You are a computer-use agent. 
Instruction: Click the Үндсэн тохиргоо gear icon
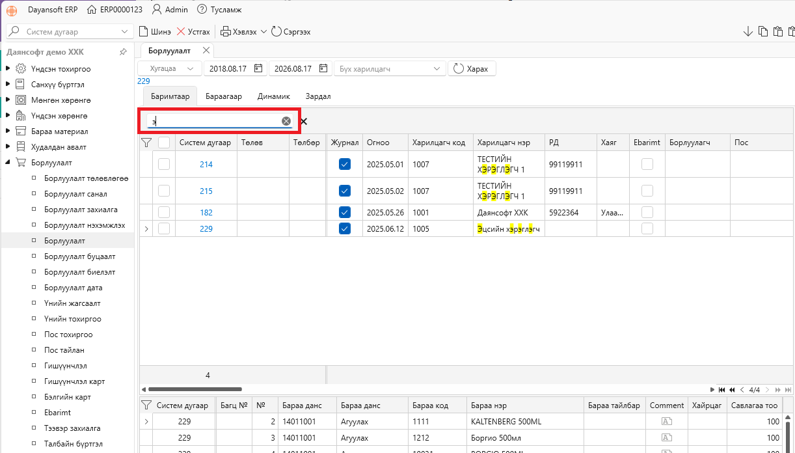(x=21, y=68)
